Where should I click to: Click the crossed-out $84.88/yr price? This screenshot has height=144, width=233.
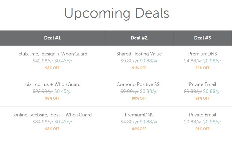(43, 122)
